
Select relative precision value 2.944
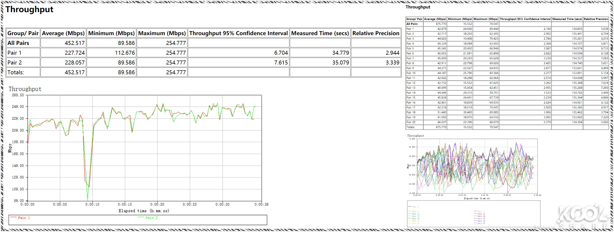(x=393, y=53)
